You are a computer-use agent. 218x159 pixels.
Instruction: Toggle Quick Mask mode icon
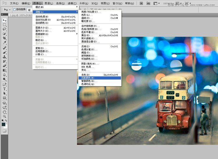(5, 131)
